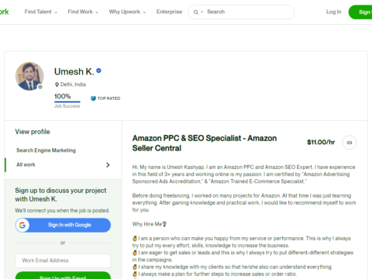
Task: Click the location pin icon near Delhi
Action: coord(57,84)
